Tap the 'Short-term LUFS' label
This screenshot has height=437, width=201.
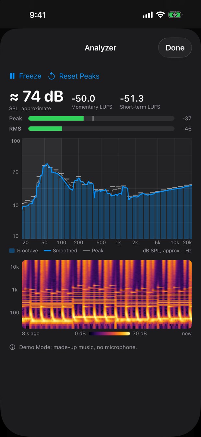point(140,107)
